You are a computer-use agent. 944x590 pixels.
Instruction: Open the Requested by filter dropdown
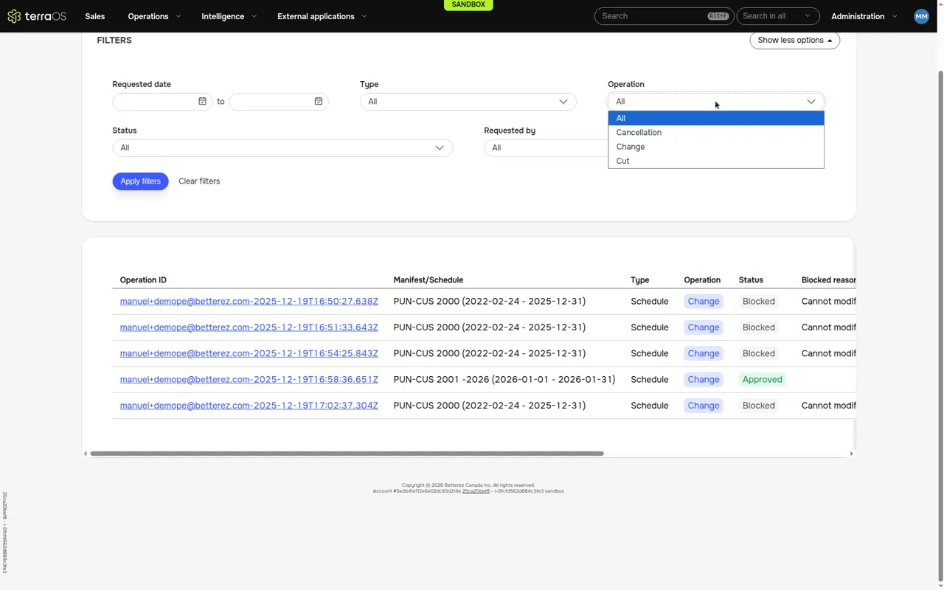[x=546, y=147]
